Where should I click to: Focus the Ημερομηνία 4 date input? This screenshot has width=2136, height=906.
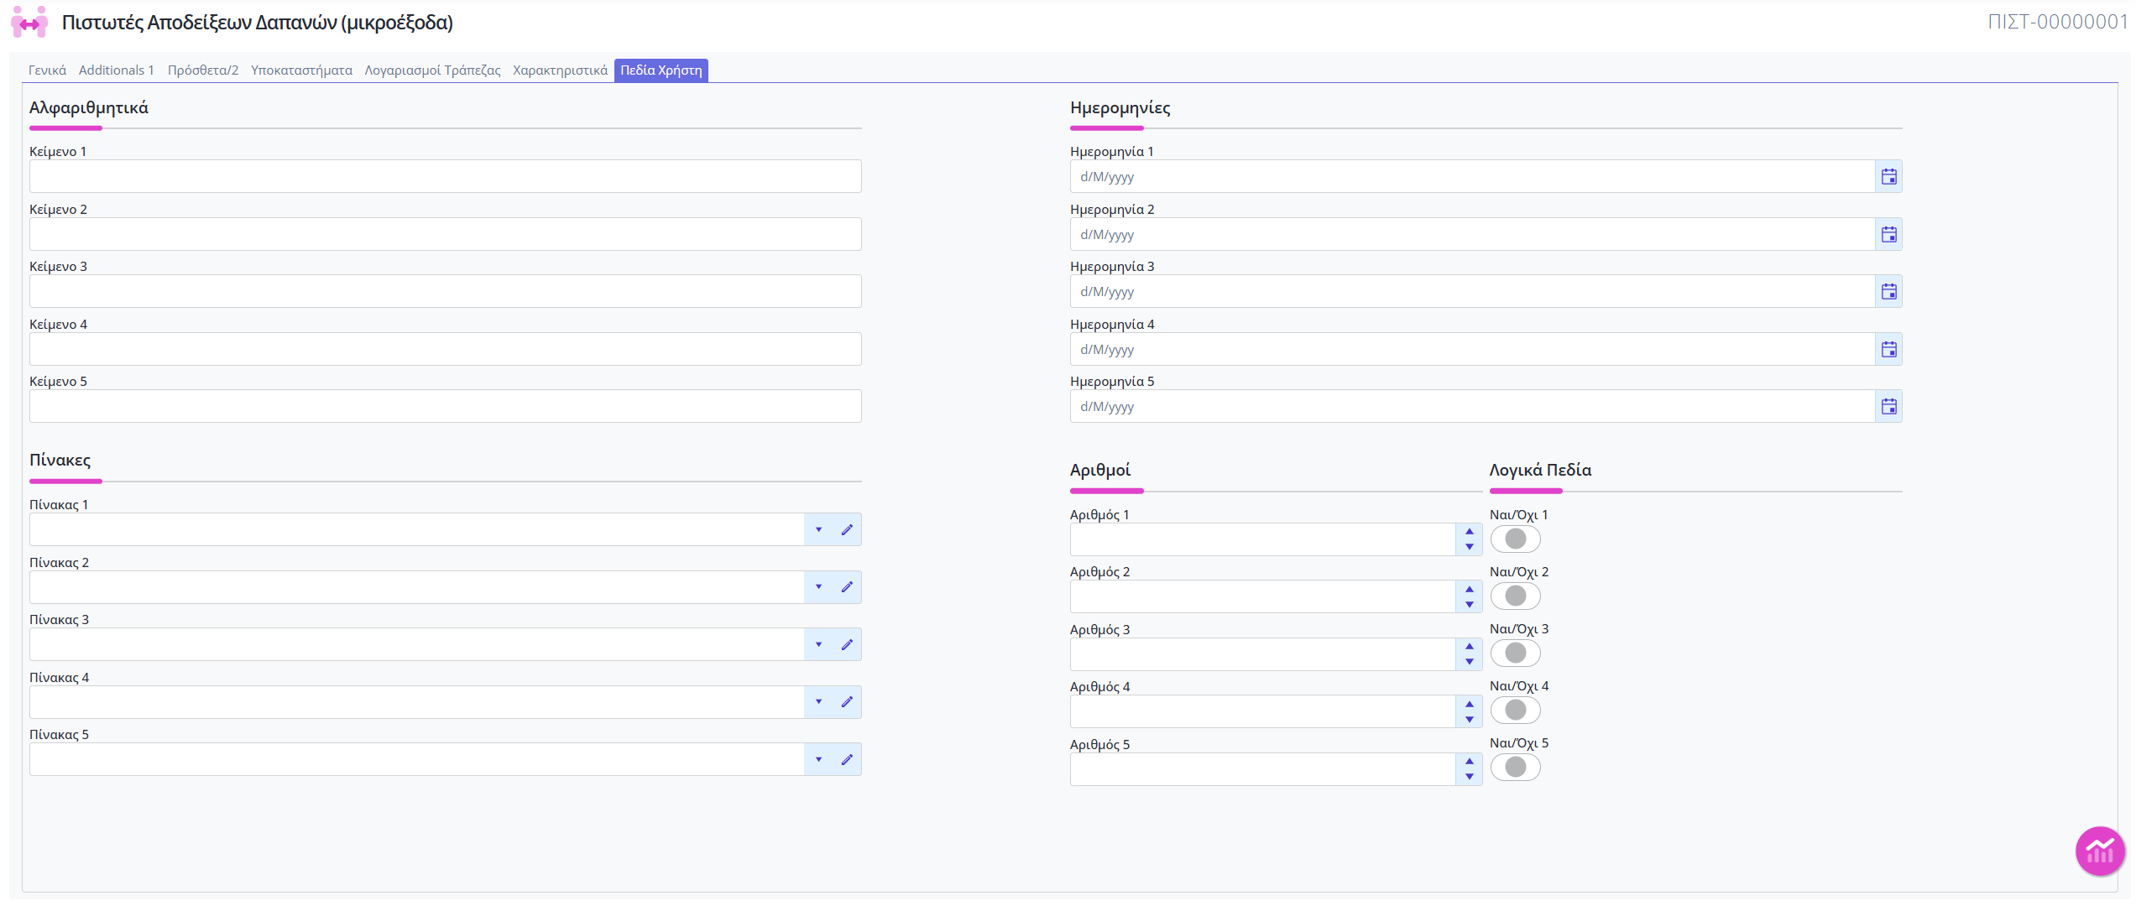1473,350
